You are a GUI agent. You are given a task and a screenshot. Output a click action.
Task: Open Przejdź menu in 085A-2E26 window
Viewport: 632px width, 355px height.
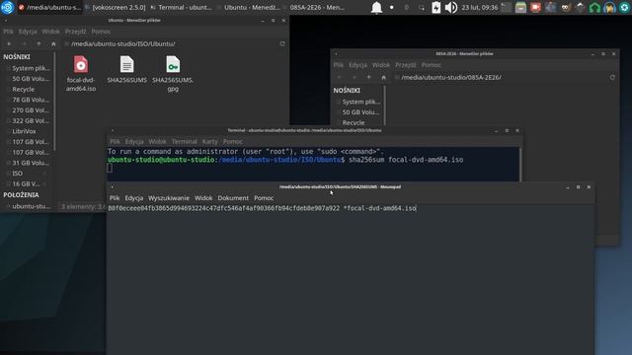click(406, 65)
